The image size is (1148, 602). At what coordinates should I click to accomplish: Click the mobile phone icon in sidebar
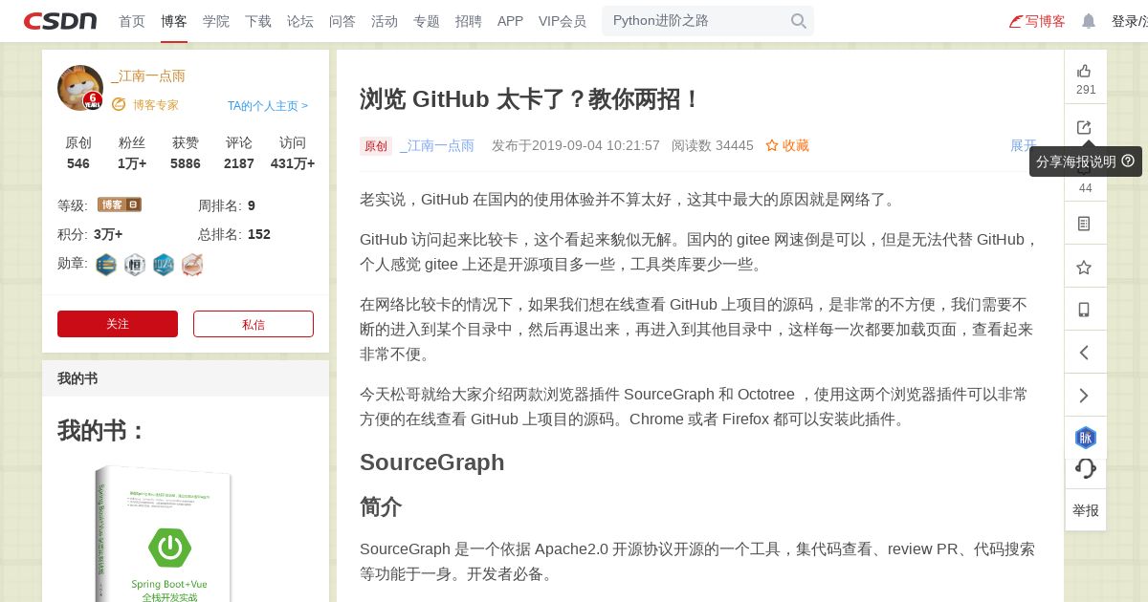point(1084,310)
